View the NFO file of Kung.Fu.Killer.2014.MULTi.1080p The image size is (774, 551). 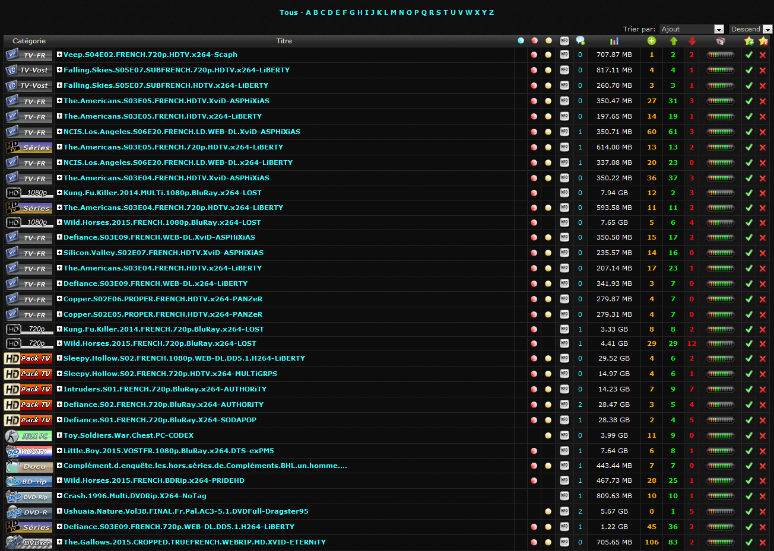tap(564, 193)
